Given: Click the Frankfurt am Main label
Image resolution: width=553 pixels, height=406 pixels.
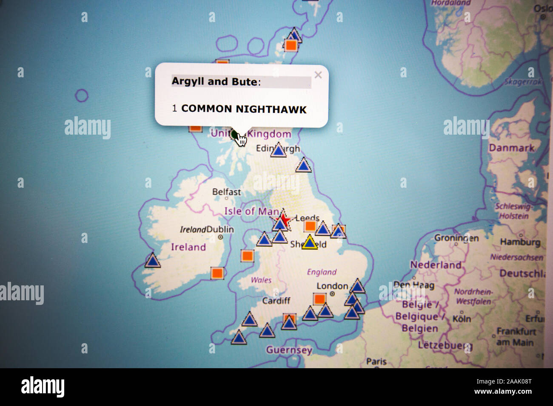Looking at the screenshot, I should click(x=516, y=336).
